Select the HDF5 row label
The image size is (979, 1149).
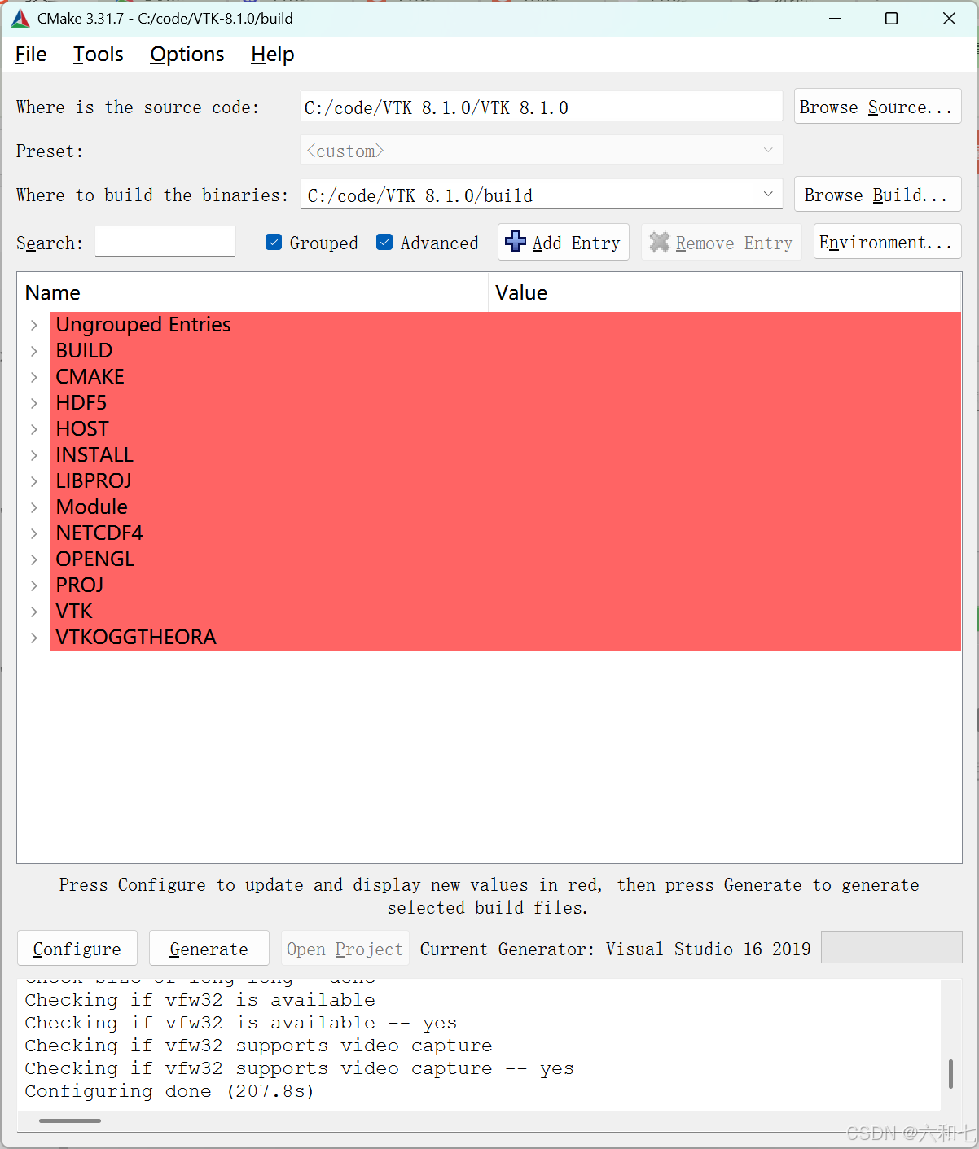[81, 403]
